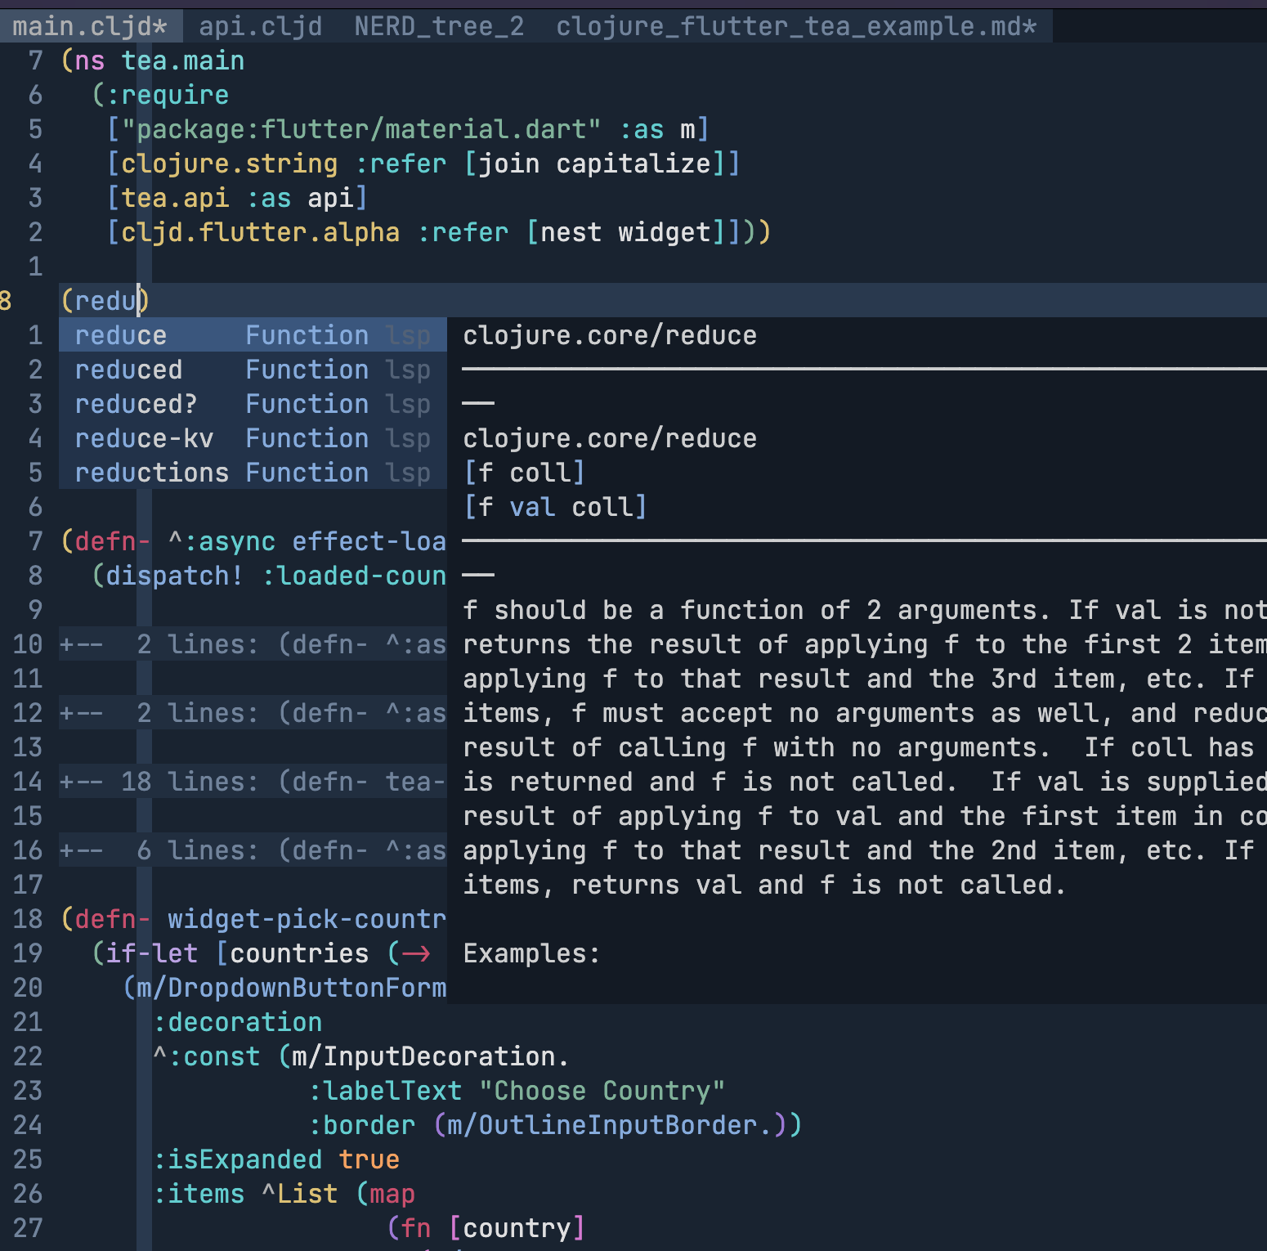The image size is (1267, 1251).
Task: Click 'tea.api' namespace require
Action: (175, 198)
